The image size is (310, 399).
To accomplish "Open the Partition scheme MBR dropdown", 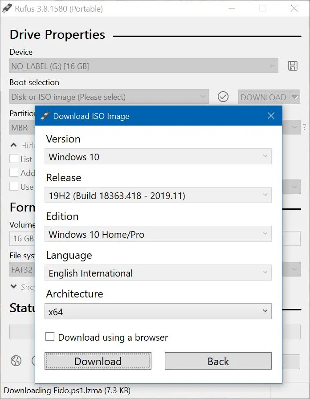I will click(22, 127).
